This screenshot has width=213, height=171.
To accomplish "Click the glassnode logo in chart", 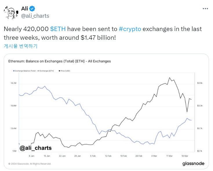I will click(193, 164).
